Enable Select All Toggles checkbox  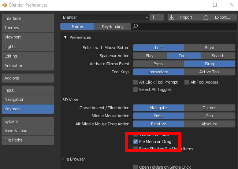click(135, 89)
